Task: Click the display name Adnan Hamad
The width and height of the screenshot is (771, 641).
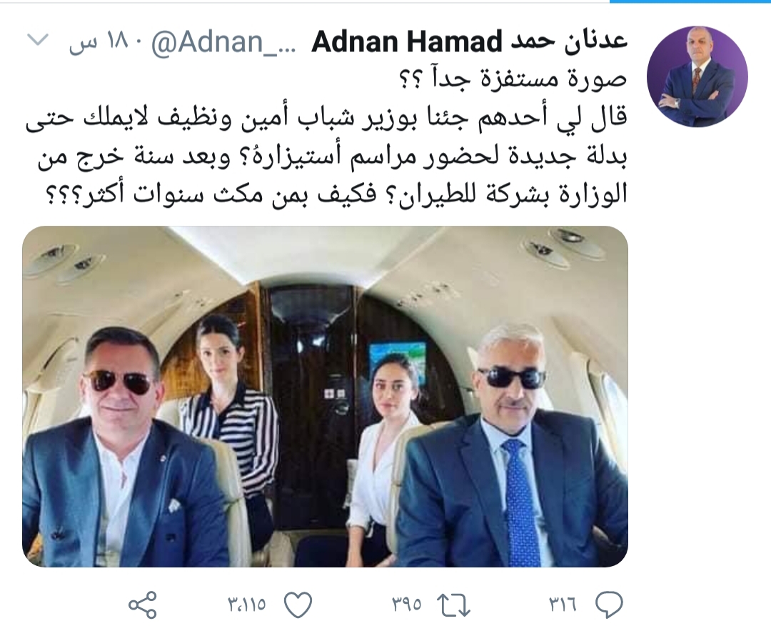Action: click(x=406, y=42)
